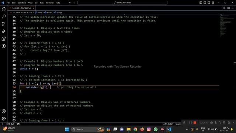
Task: Open WhatsApp from the taskbar
Action: pos(156,129)
